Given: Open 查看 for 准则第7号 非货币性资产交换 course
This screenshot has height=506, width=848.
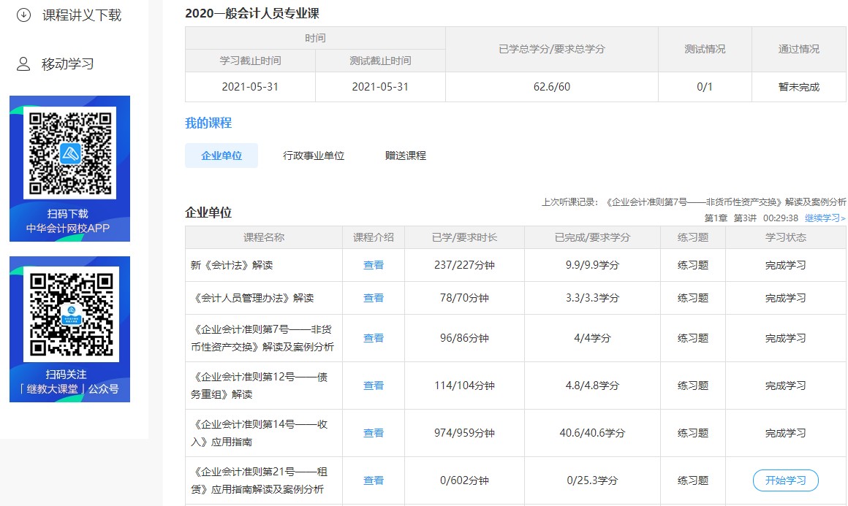Looking at the screenshot, I should (374, 338).
